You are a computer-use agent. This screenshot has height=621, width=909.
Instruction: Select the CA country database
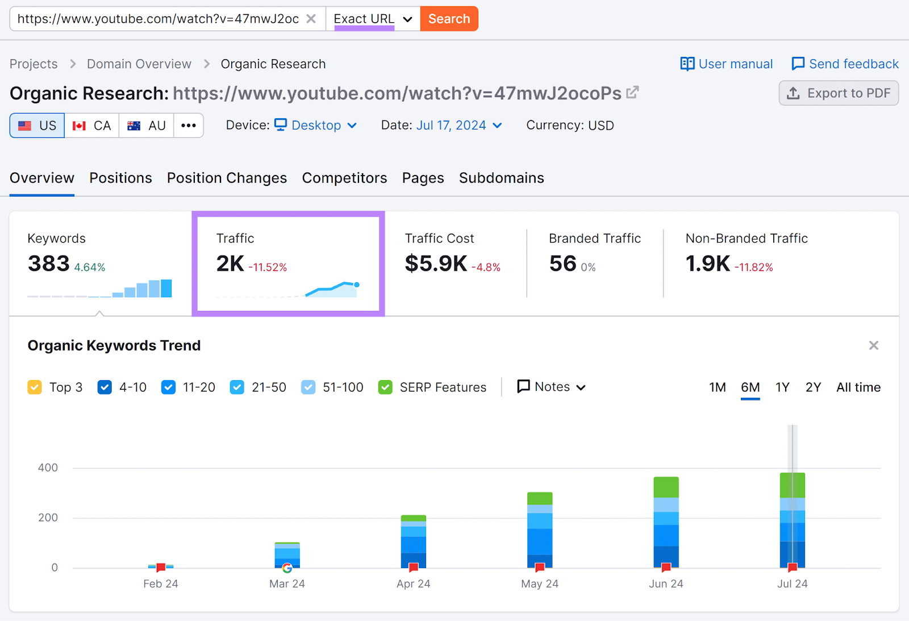coord(91,126)
